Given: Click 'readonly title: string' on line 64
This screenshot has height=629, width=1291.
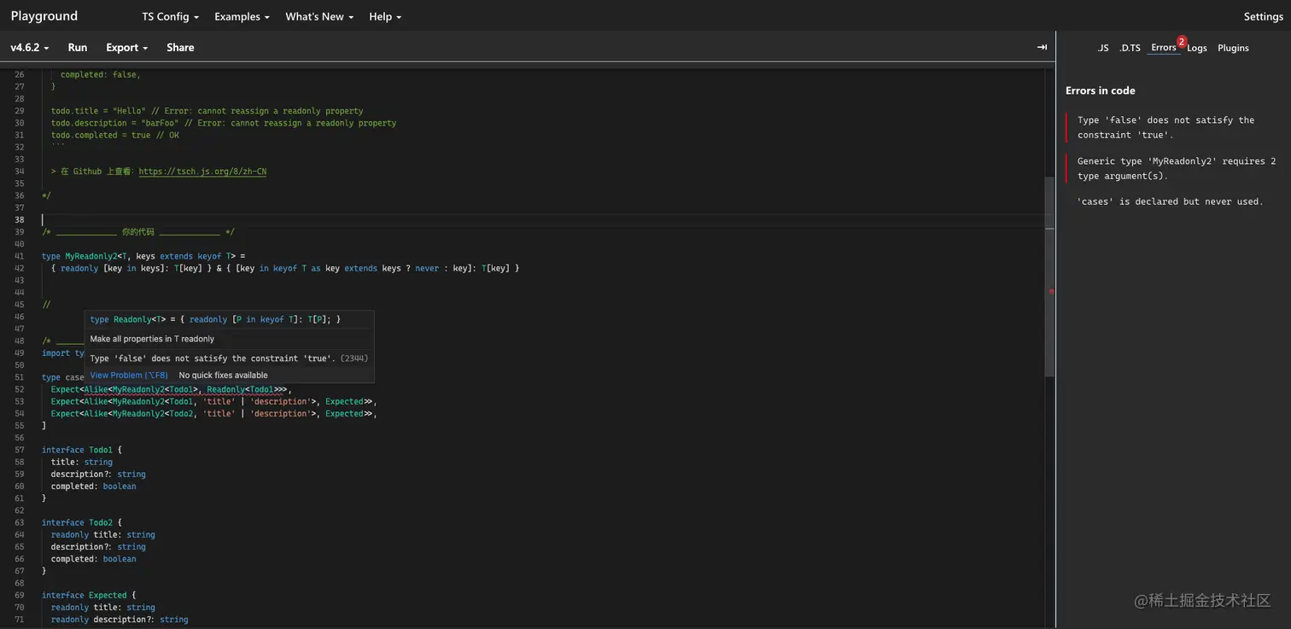Looking at the screenshot, I should [103, 535].
